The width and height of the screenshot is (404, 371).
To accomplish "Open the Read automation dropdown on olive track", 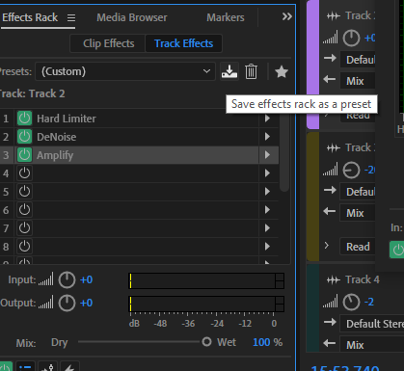I will (x=358, y=247).
